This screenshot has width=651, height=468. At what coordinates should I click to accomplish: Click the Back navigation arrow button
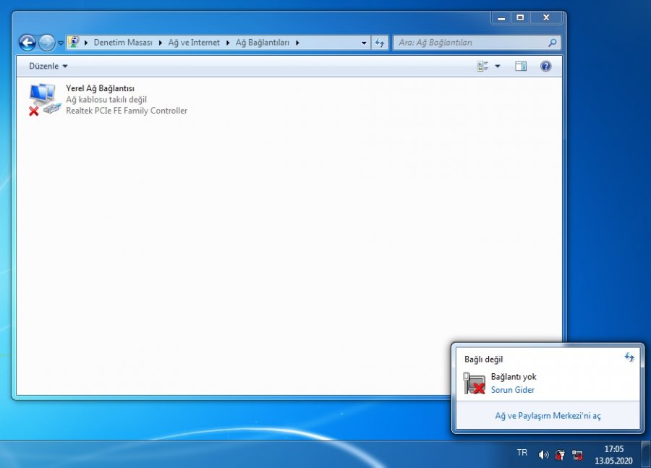click(27, 43)
